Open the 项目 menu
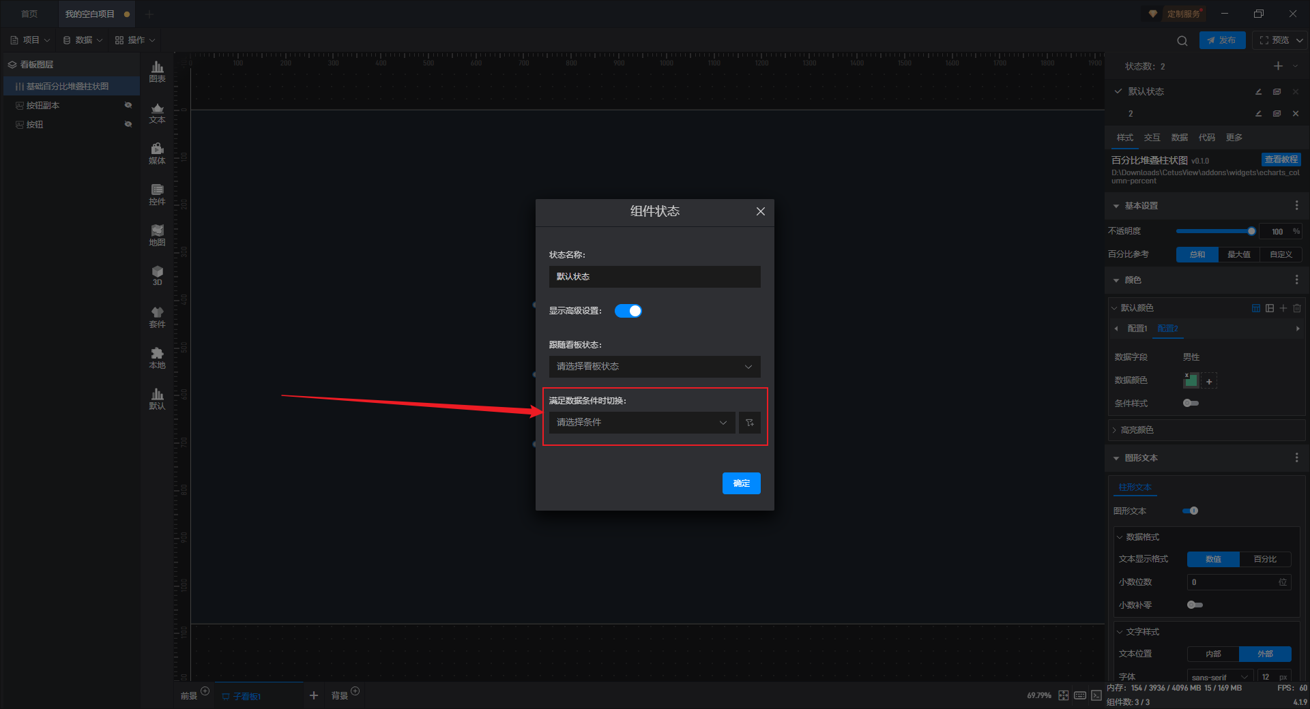 click(31, 40)
